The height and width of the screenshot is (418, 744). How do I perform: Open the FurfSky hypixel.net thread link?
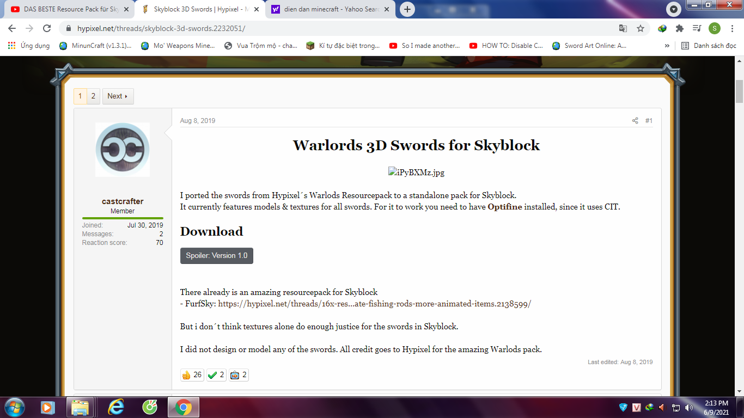pyautogui.click(x=375, y=304)
